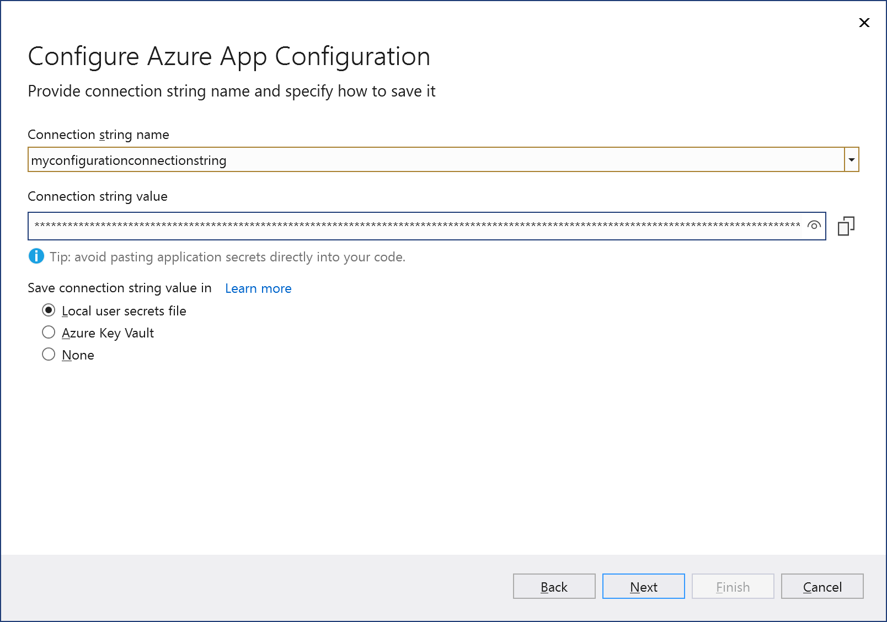Click the blue tip info icon
This screenshot has width=887, height=622.
(x=36, y=256)
